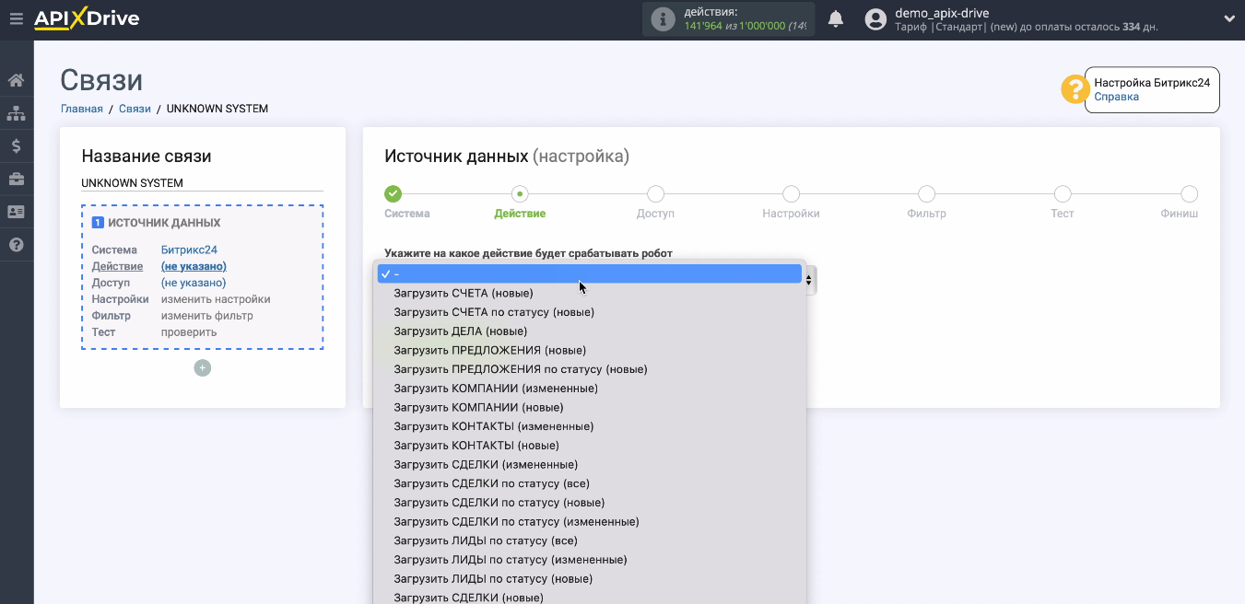Screen dimensions: 1245x604
Task: Choose Загрузить ЛИДЫ по статусу (все)
Action: (590, 540)
